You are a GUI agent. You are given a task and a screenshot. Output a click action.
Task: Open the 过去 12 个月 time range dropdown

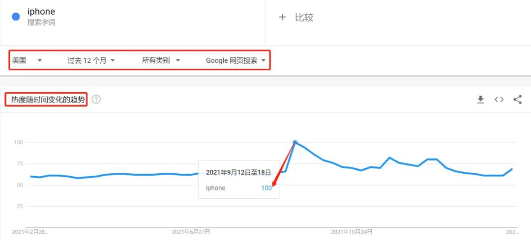[x=91, y=60]
